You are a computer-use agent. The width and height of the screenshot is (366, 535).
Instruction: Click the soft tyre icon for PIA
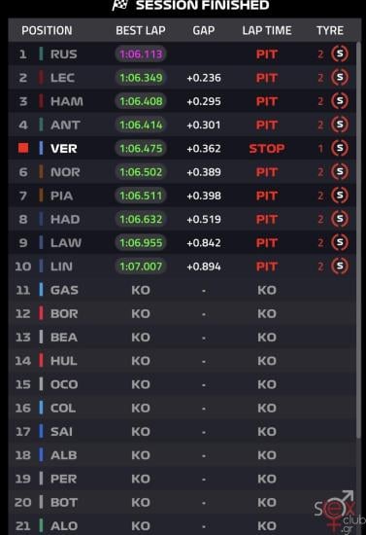pos(340,196)
